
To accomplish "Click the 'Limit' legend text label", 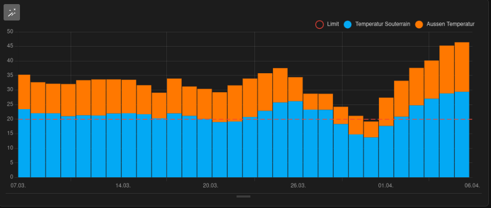I will point(333,24).
